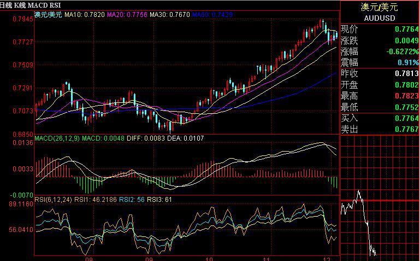Click the AUDUSD symbol code
The width and height of the screenshot is (420, 261).
pos(380,18)
